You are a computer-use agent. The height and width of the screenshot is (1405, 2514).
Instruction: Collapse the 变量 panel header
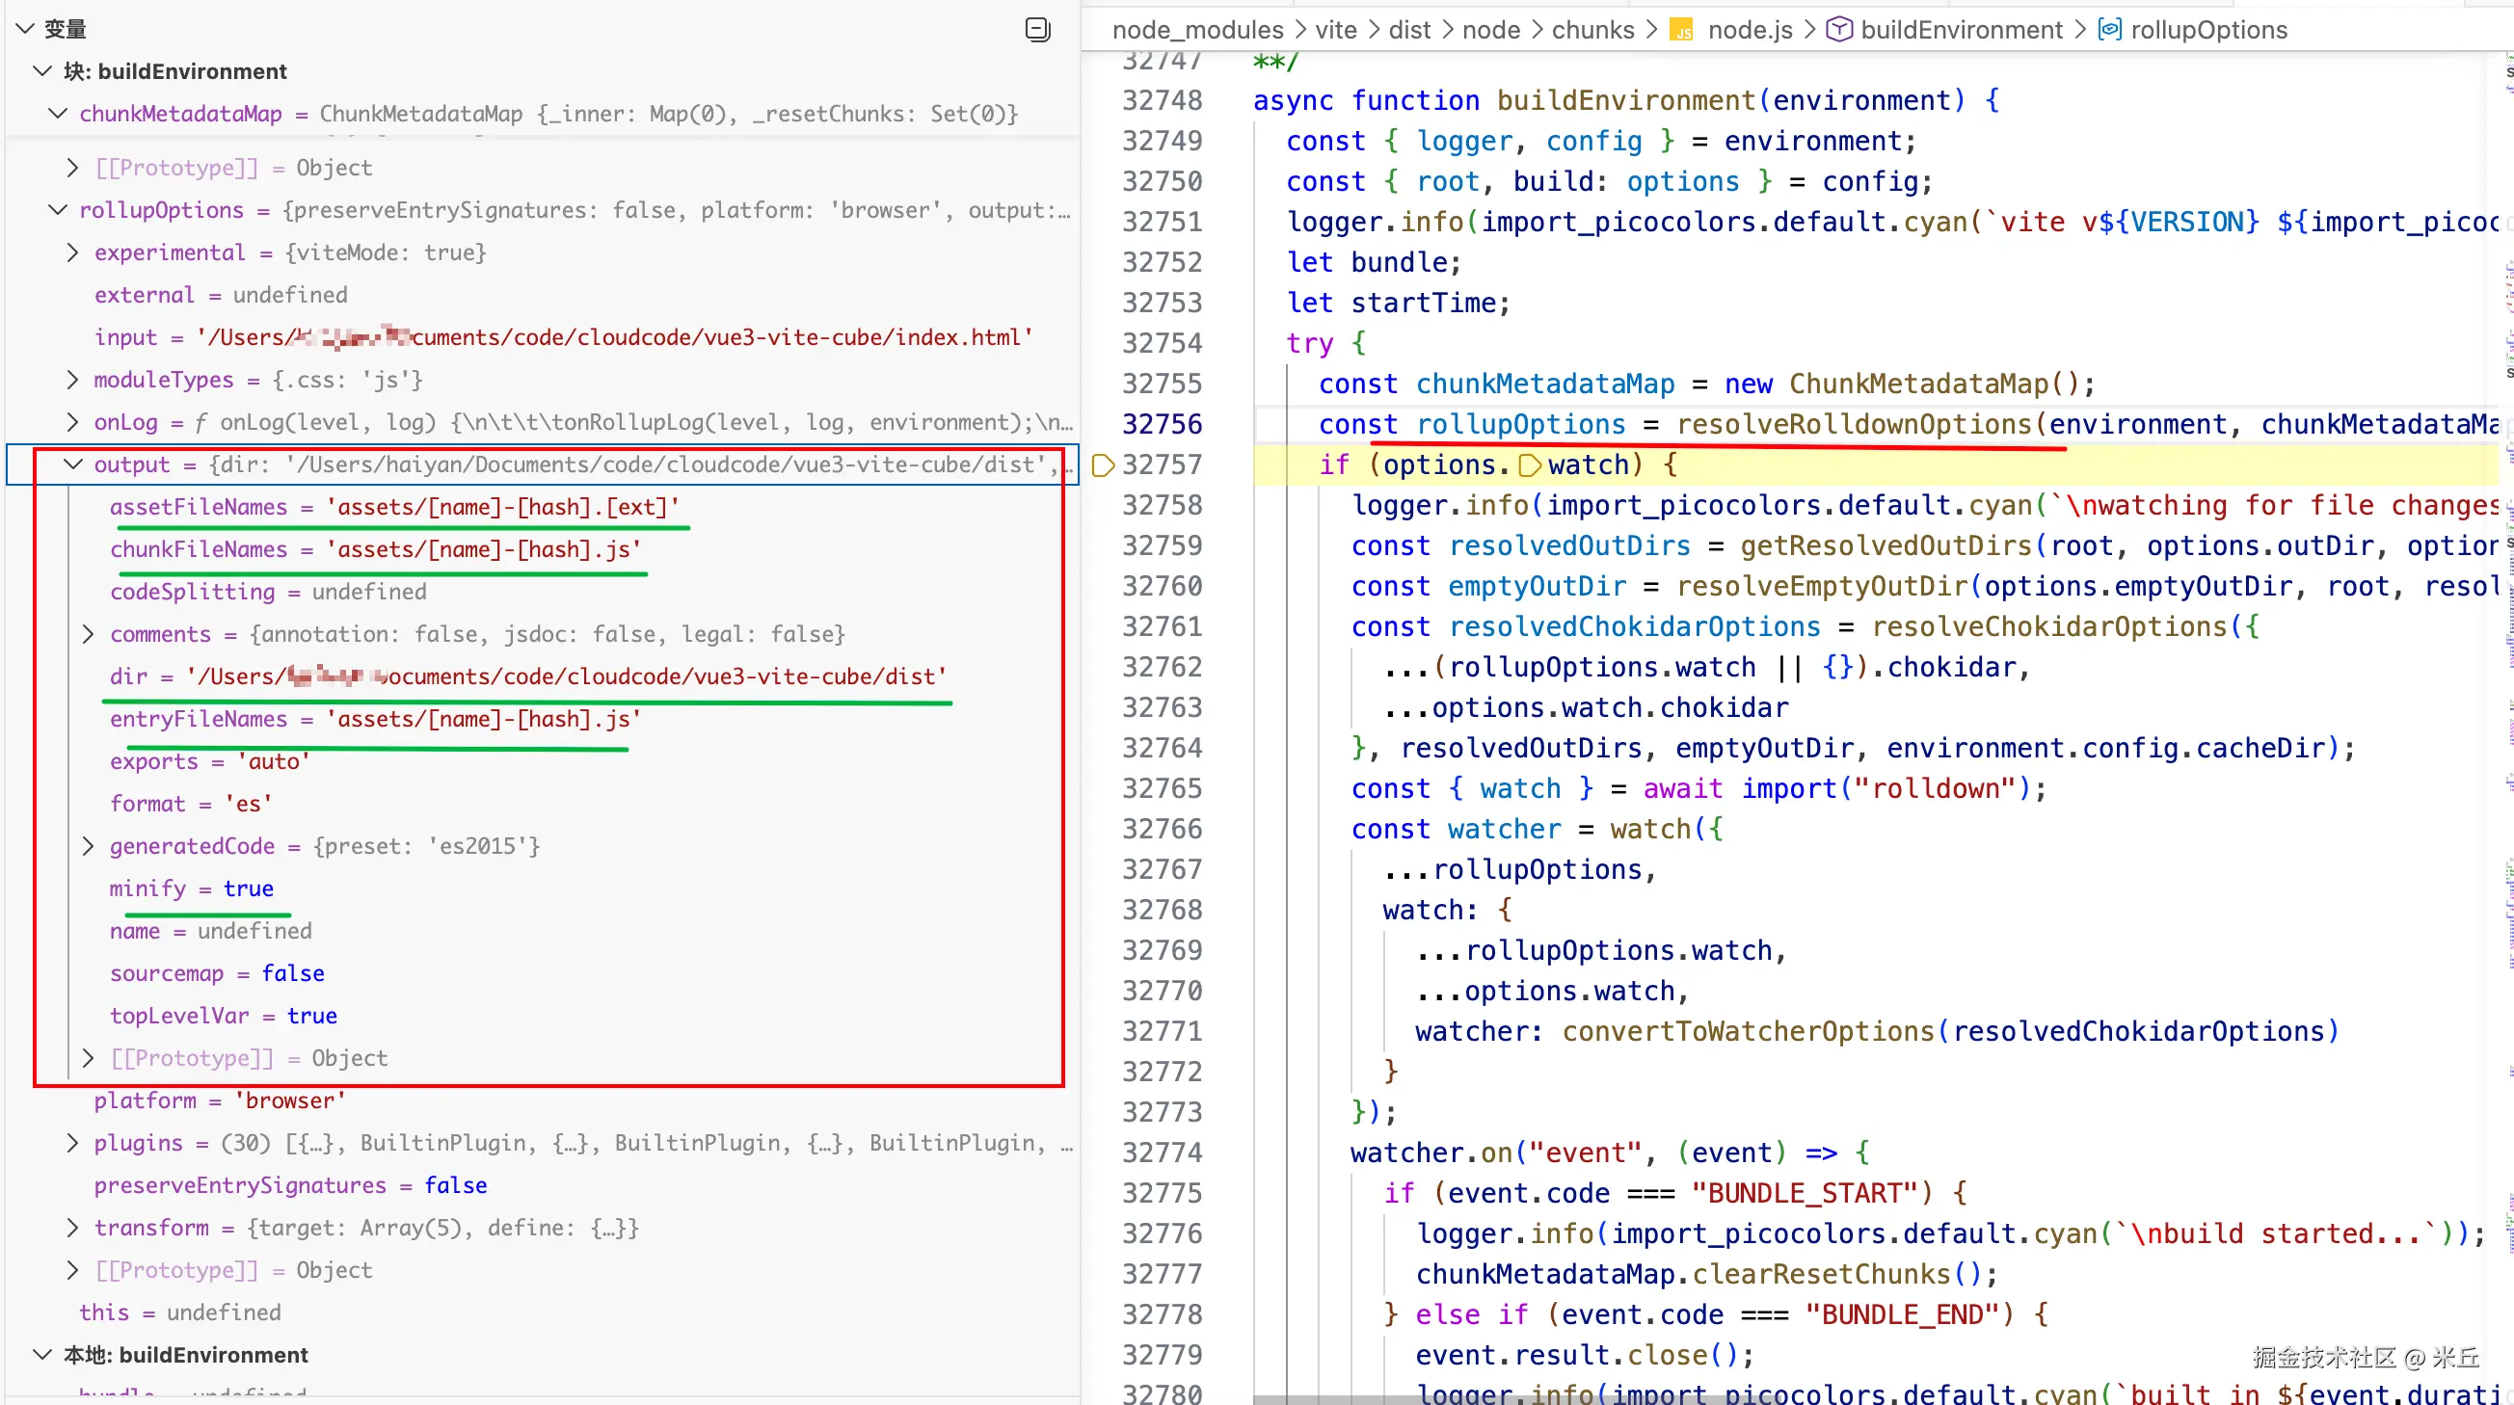tap(25, 29)
